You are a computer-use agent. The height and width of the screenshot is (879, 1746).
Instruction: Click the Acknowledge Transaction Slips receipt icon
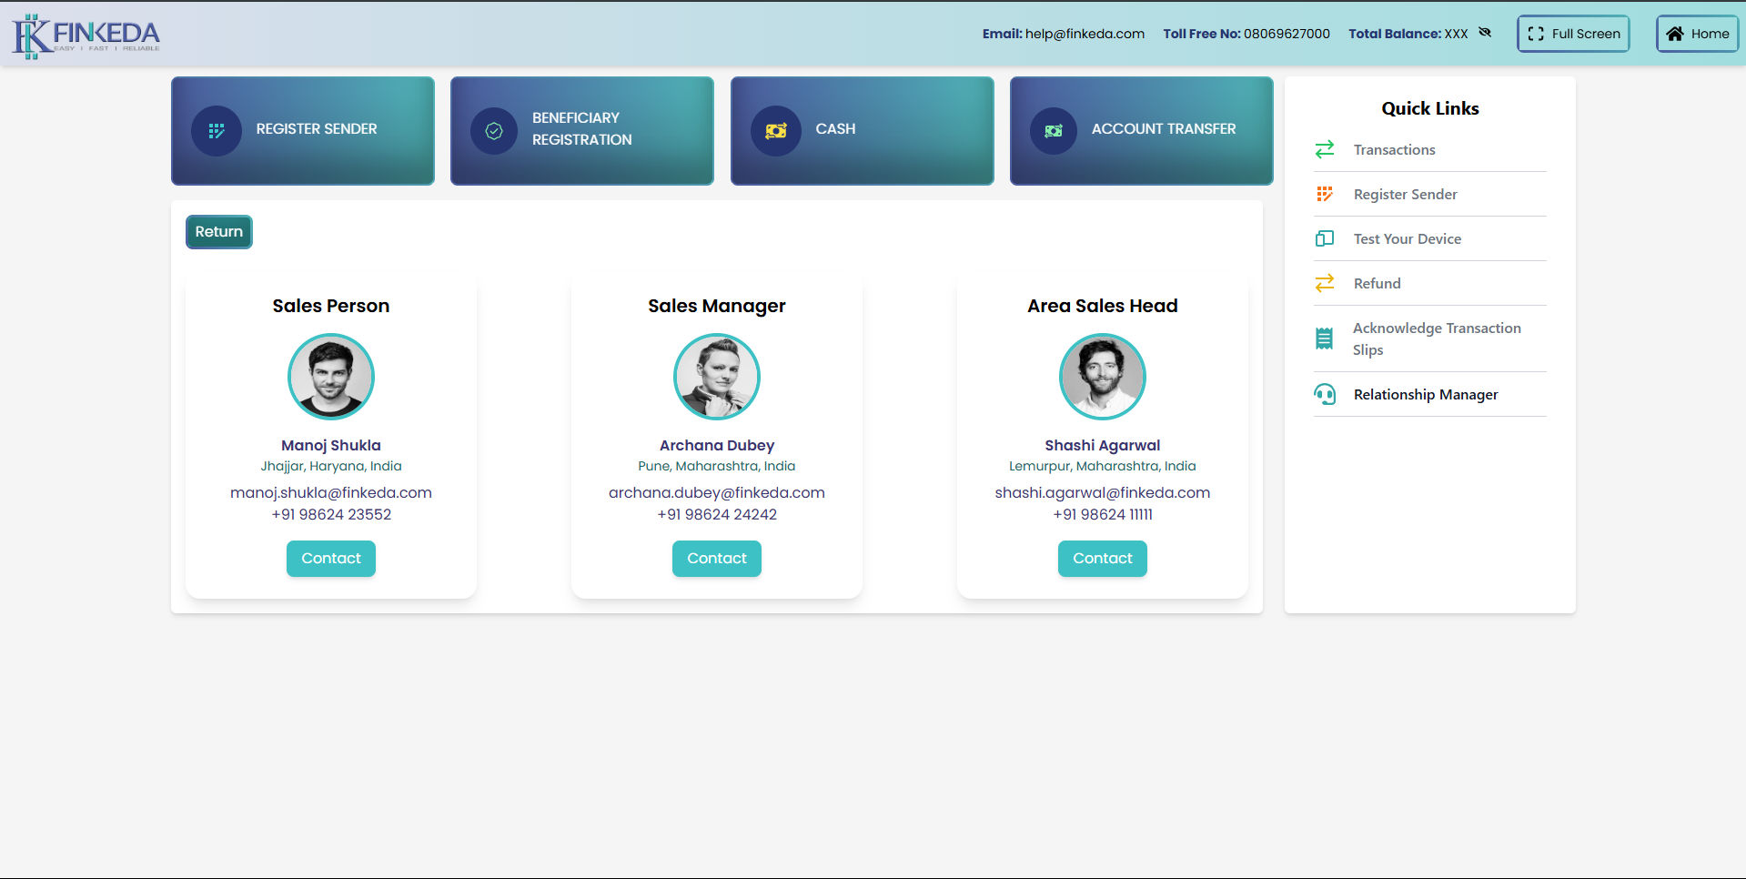(1325, 338)
